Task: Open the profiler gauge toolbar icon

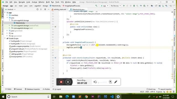Action: pos(141,6)
